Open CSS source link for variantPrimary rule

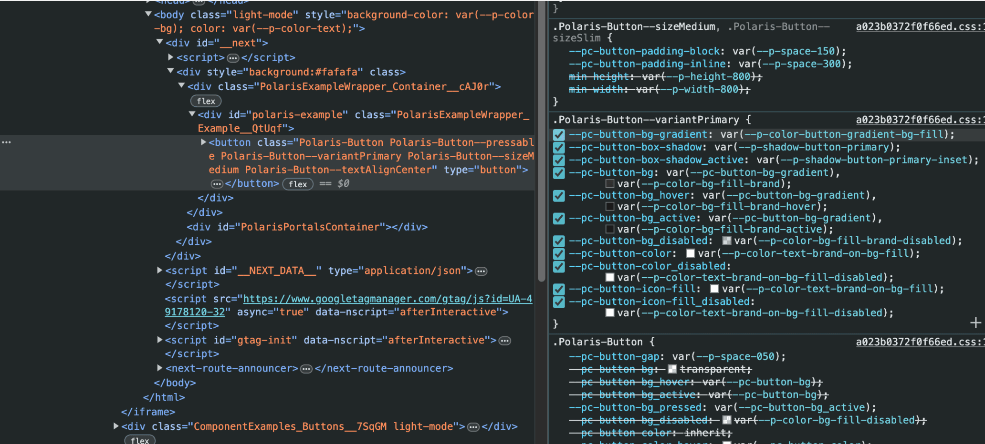(x=920, y=120)
